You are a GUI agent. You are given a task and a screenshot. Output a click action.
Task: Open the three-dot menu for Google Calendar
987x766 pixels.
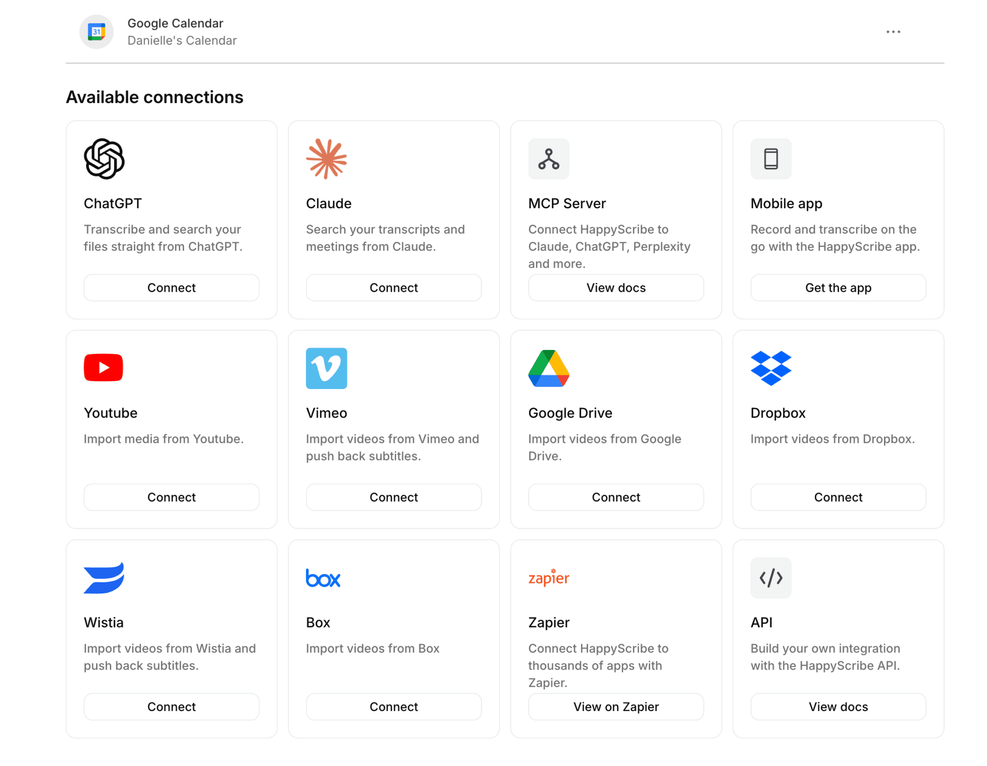(x=893, y=32)
